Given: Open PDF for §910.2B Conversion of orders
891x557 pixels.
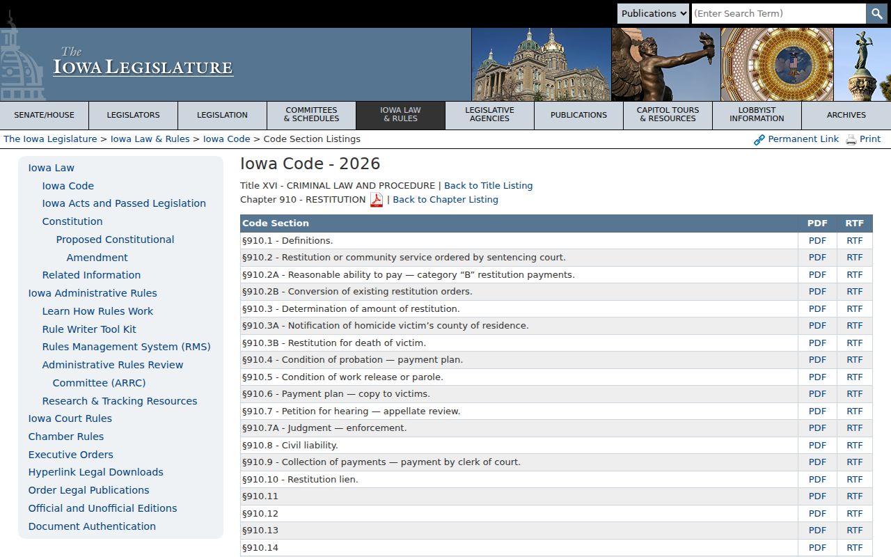Looking at the screenshot, I should tap(817, 292).
